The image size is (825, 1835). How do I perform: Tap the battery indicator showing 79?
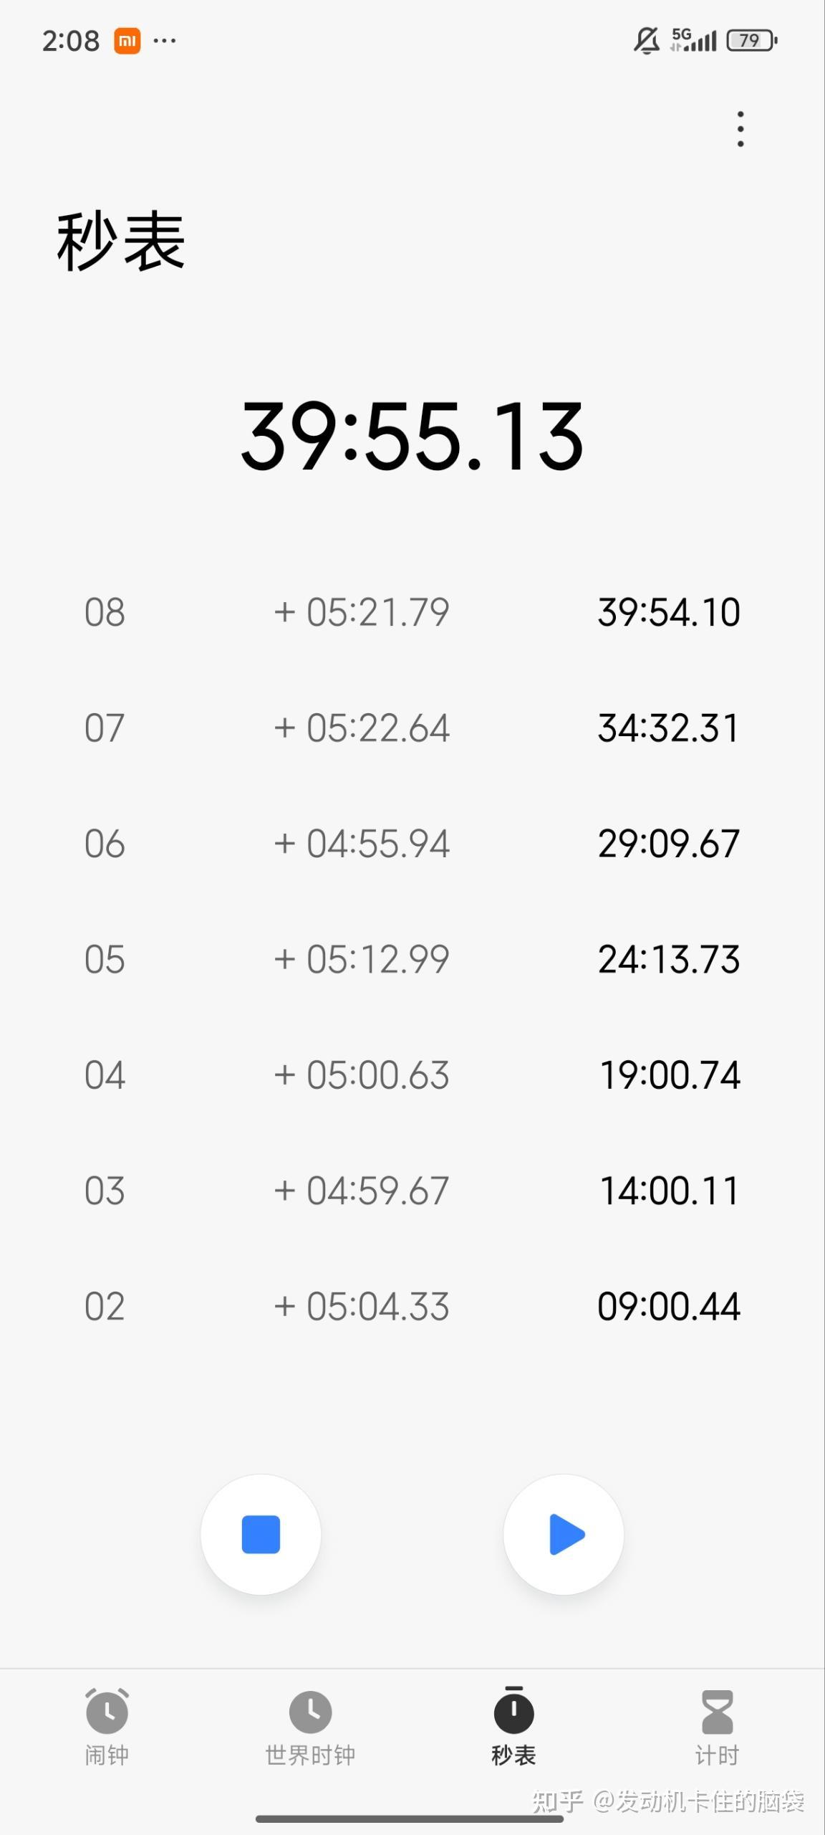tap(751, 41)
